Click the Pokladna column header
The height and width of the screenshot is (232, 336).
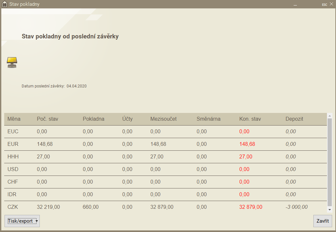coord(93,119)
